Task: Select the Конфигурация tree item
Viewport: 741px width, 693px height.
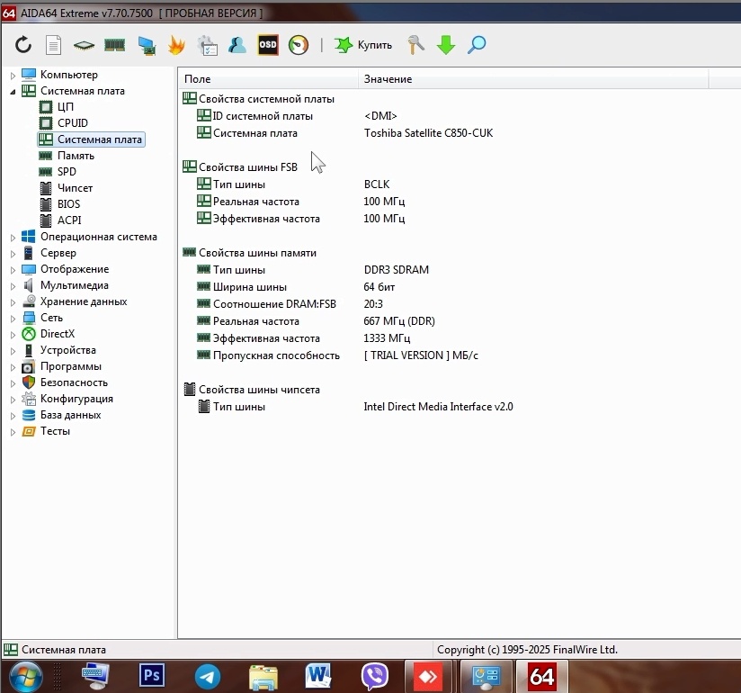Action: [76, 399]
